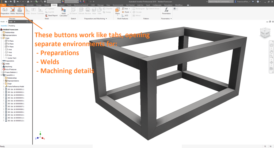Click the appearance color wheel icon
The height and width of the screenshot is (148, 274).
63,2
